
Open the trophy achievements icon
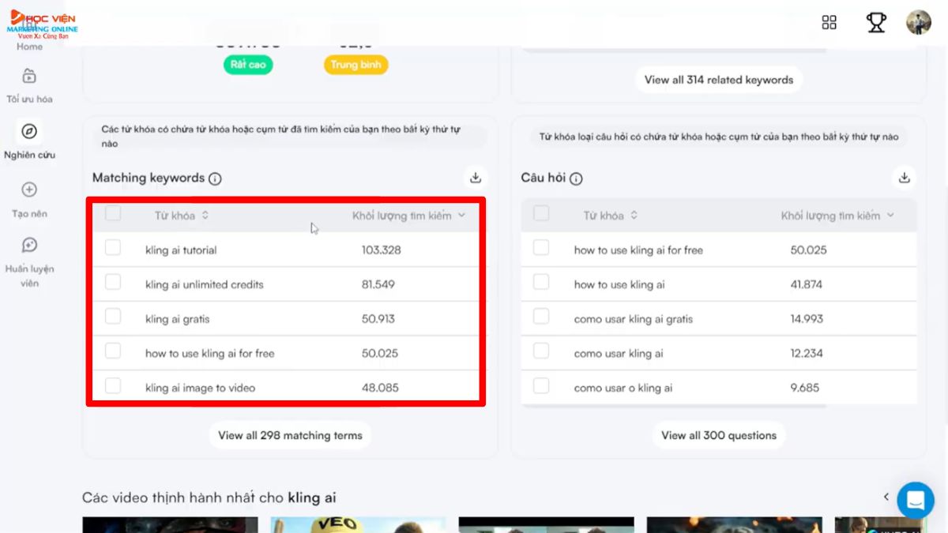click(x=876, y=22)
